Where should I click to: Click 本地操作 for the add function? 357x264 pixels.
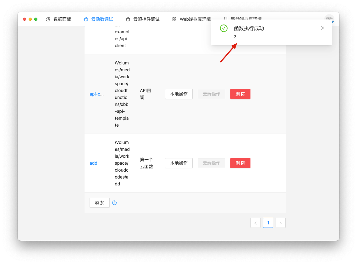178,163
